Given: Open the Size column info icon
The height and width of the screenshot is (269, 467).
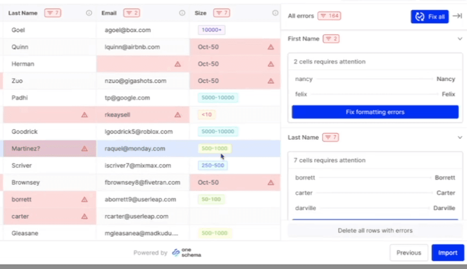Looking at the screenshot, I should click(275, 13).
